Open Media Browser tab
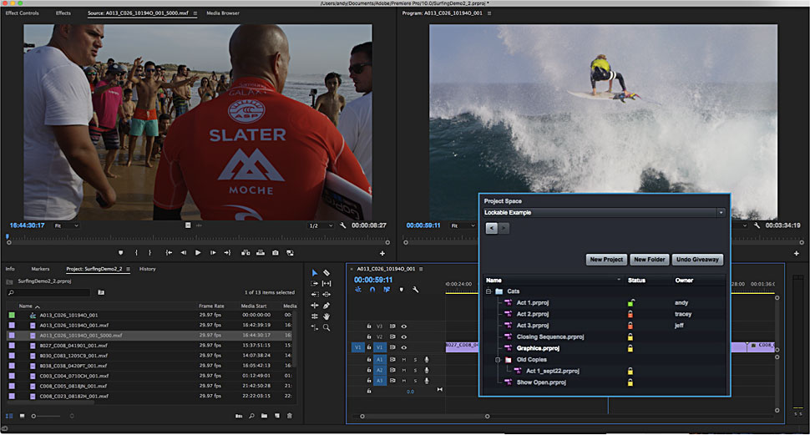810x435 pixels. (223, 13)
